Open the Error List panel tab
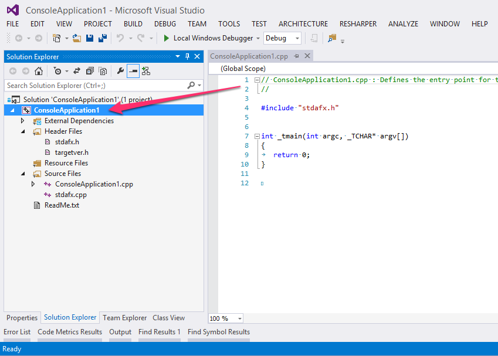 pyautogui.click(x=17, y=332)
